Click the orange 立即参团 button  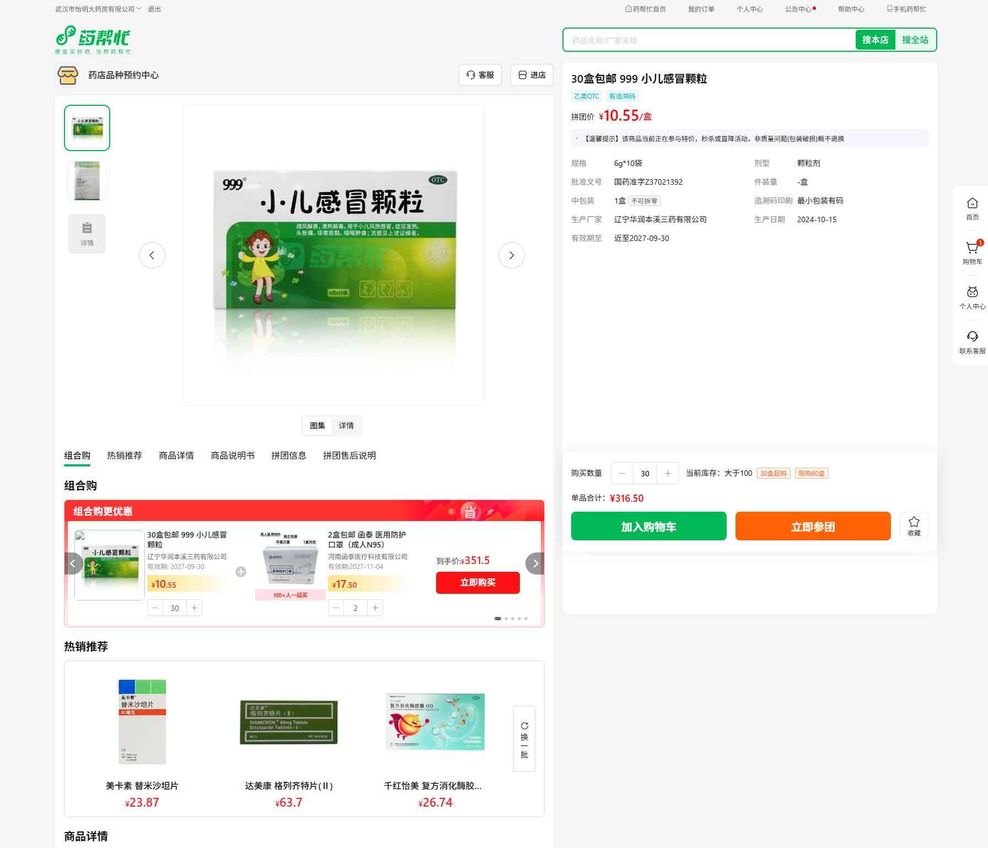[813, 527]
